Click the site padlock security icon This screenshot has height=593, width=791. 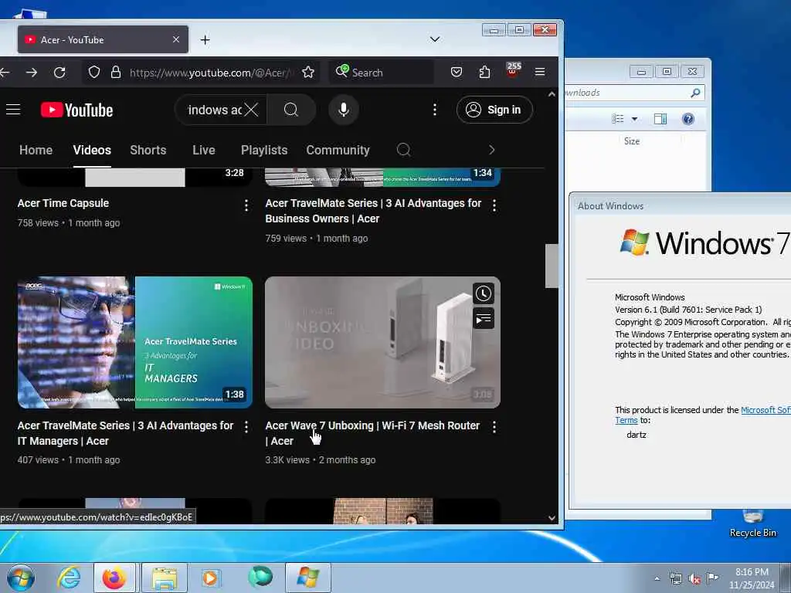tap(116, 72)
